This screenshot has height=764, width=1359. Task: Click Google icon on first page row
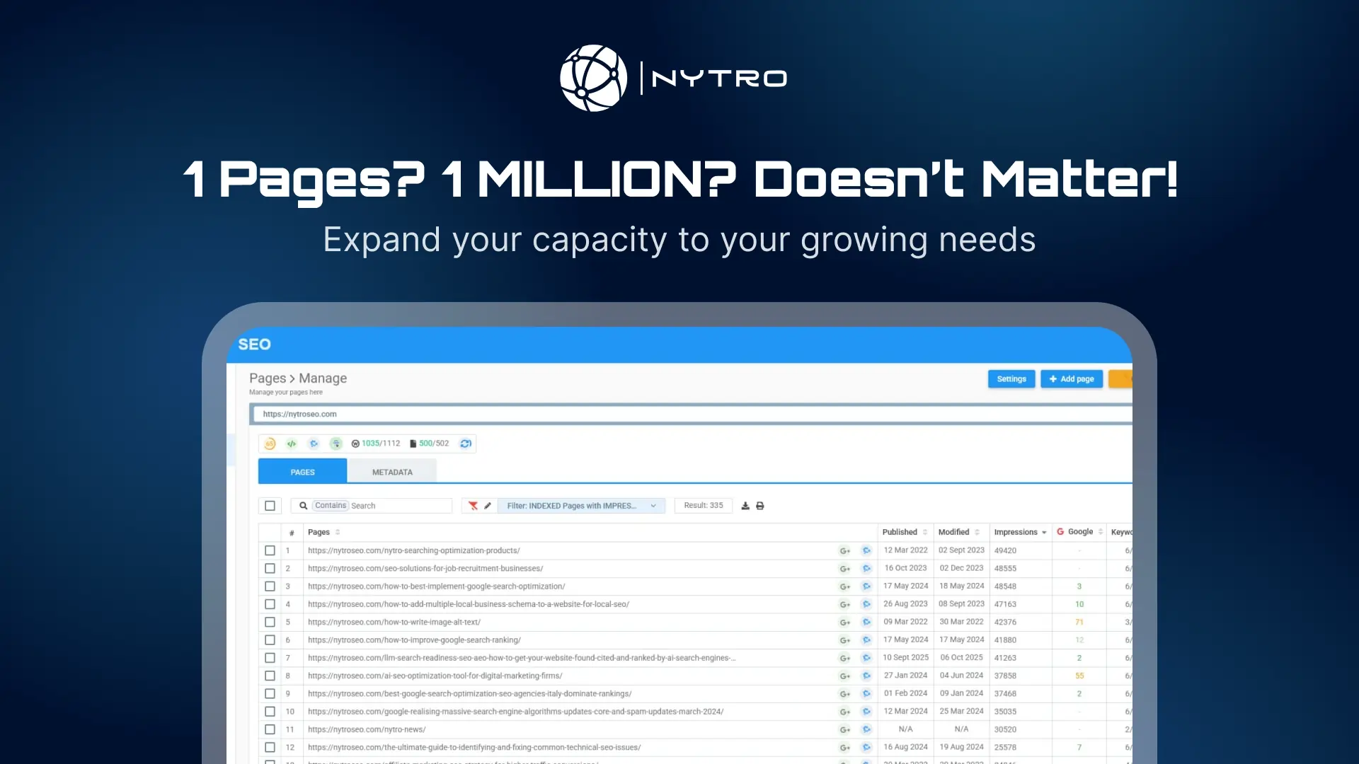[x=844, y=551]
